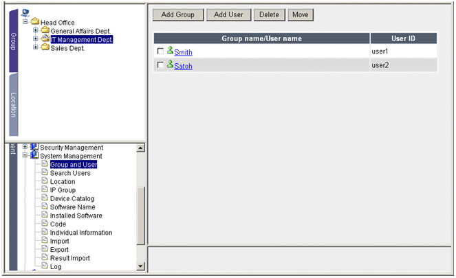The height and width of the screenshot is (278, 456).
Task: Click the computer root icon above Head Office
Action: tap(25, 13)
